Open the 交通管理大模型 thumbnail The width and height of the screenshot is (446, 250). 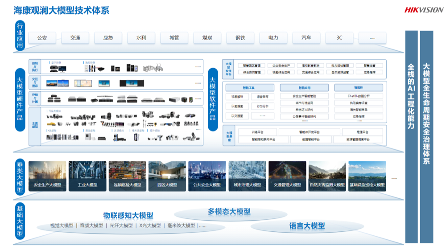click(287, 176)
